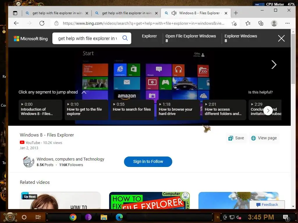Reload the page with the refresh icon

(x=42, y=23)
